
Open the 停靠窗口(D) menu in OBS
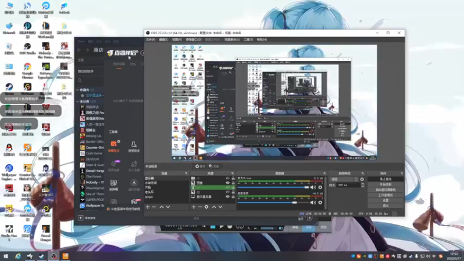[194, 39]
